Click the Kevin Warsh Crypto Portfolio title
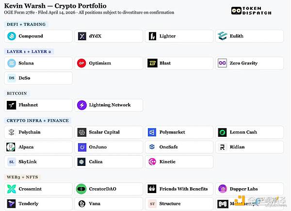 (x=55, y=5)
